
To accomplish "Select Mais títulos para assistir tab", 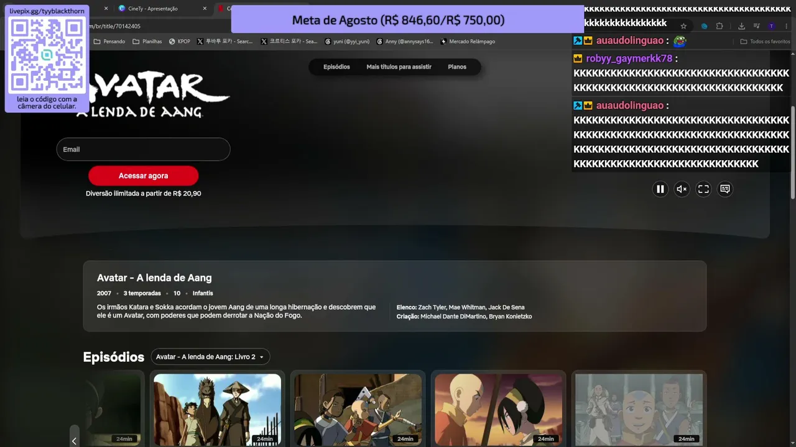I will pyautogui.click(x=399, y=67).
